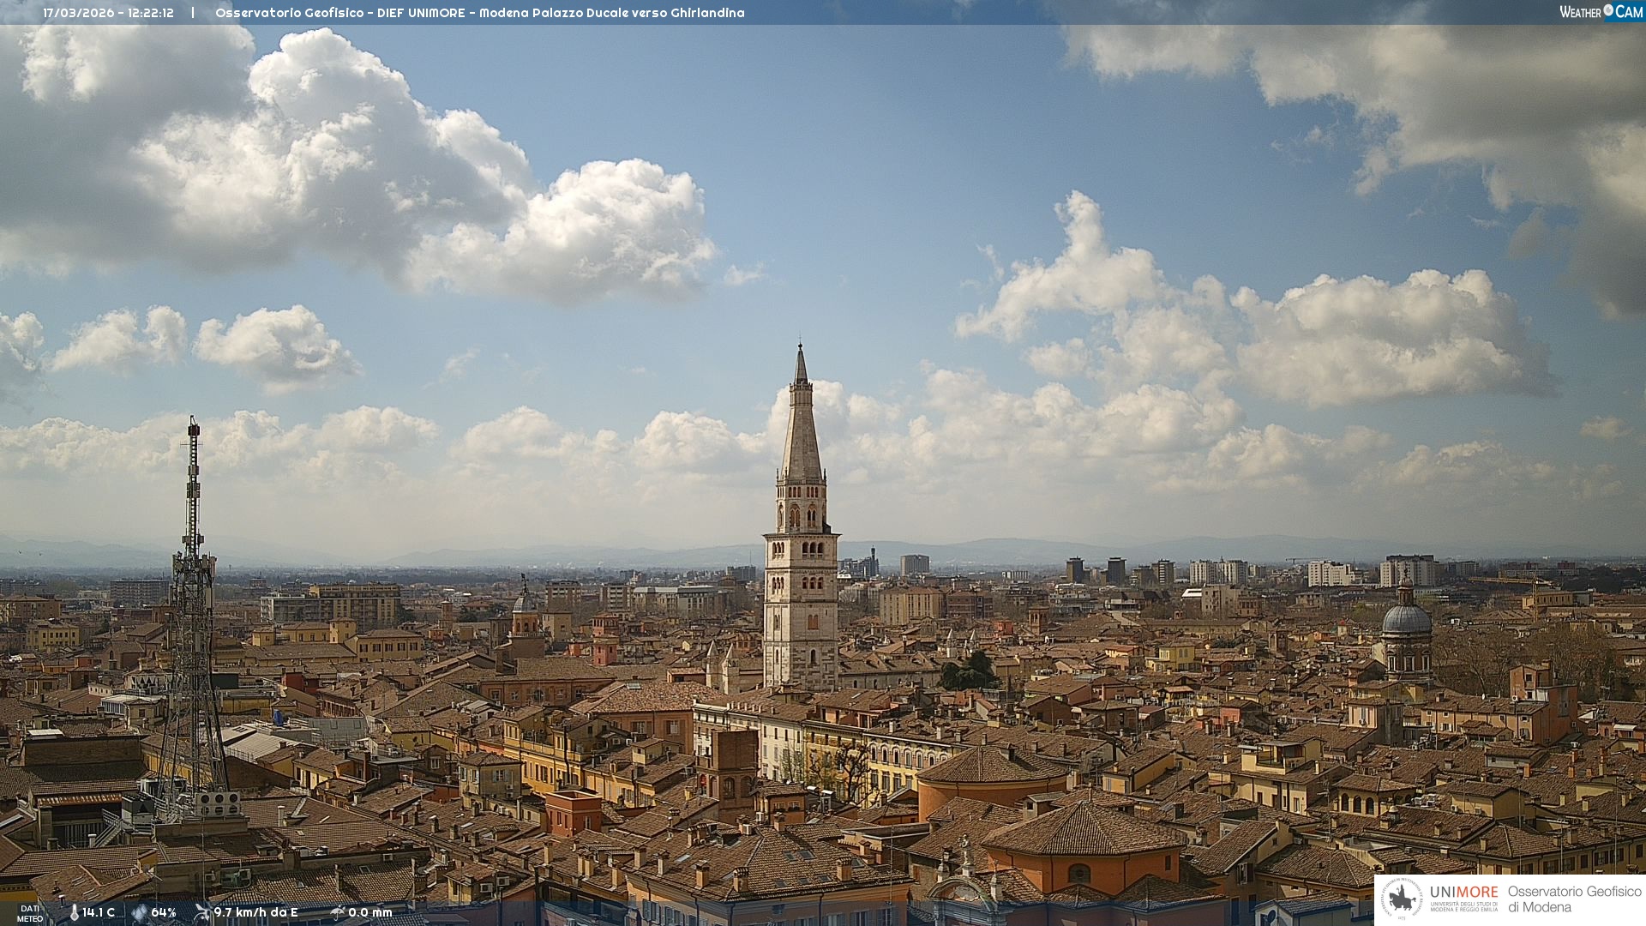Click the WeatherCam logo
The height and width of the screenshot is (926, 1646).
coord(1601,12)
